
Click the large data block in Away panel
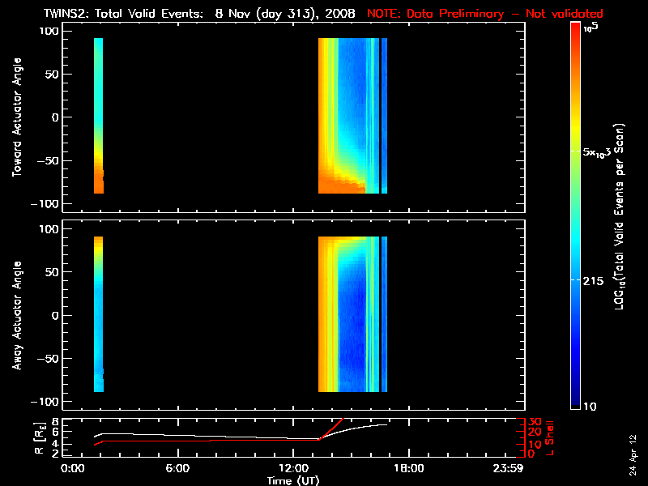[348, 314]
